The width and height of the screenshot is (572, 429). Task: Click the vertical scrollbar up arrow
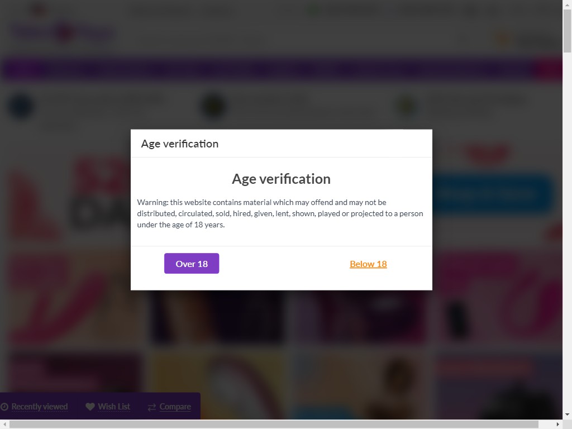pyautogui.click(x=567, y=4)
